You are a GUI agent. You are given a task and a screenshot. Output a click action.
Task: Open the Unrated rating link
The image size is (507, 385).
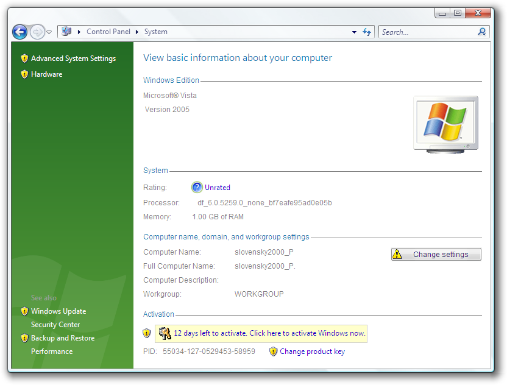tap(218, 188)
